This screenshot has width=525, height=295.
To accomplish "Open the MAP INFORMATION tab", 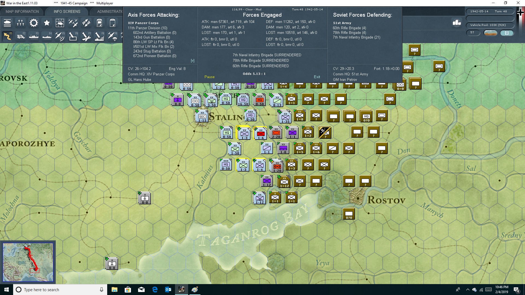I will click(22, 11).
